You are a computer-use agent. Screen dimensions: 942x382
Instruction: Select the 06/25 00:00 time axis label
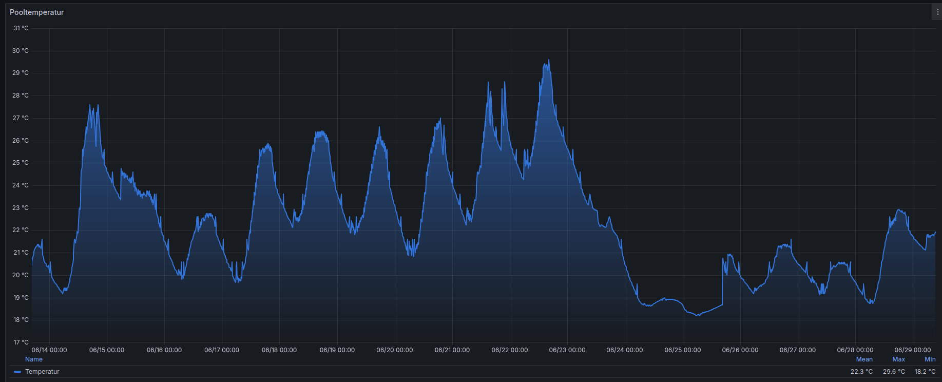pyautogui.click(x=682, y=350)
